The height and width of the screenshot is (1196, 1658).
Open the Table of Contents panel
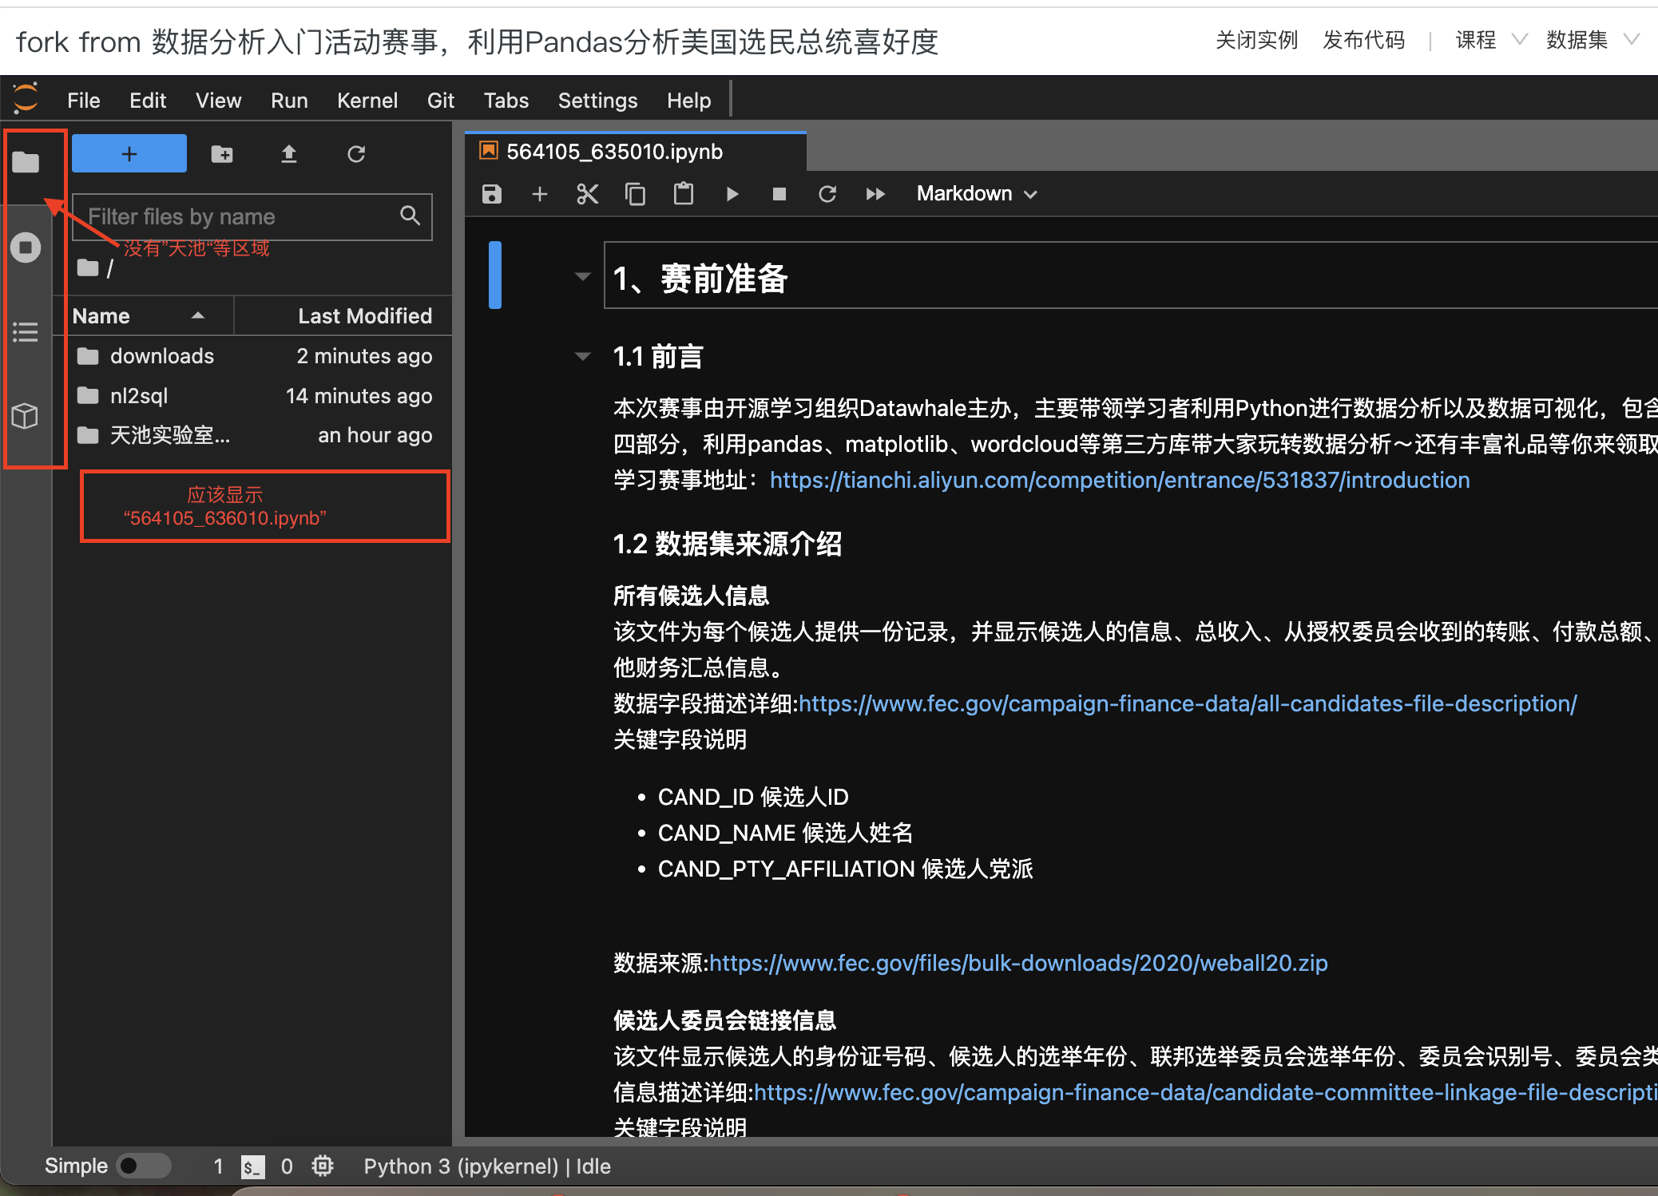26,331
